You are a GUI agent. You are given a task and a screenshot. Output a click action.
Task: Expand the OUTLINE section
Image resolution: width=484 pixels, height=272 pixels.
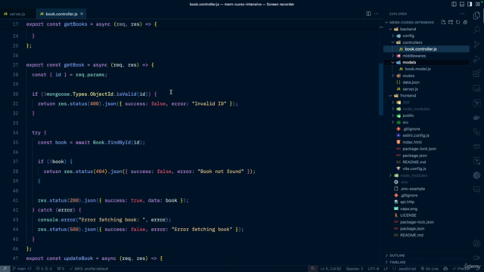coord(397,255)
